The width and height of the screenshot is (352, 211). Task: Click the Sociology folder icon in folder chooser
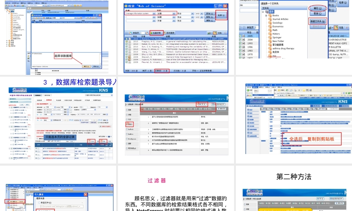coord(270,23)
